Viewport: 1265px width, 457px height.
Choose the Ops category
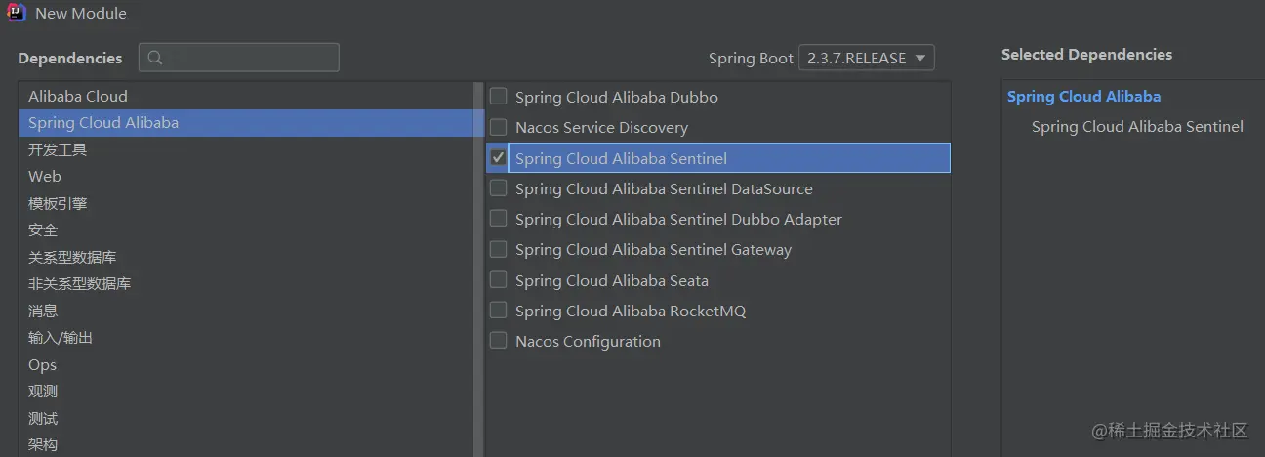(43, 365)
